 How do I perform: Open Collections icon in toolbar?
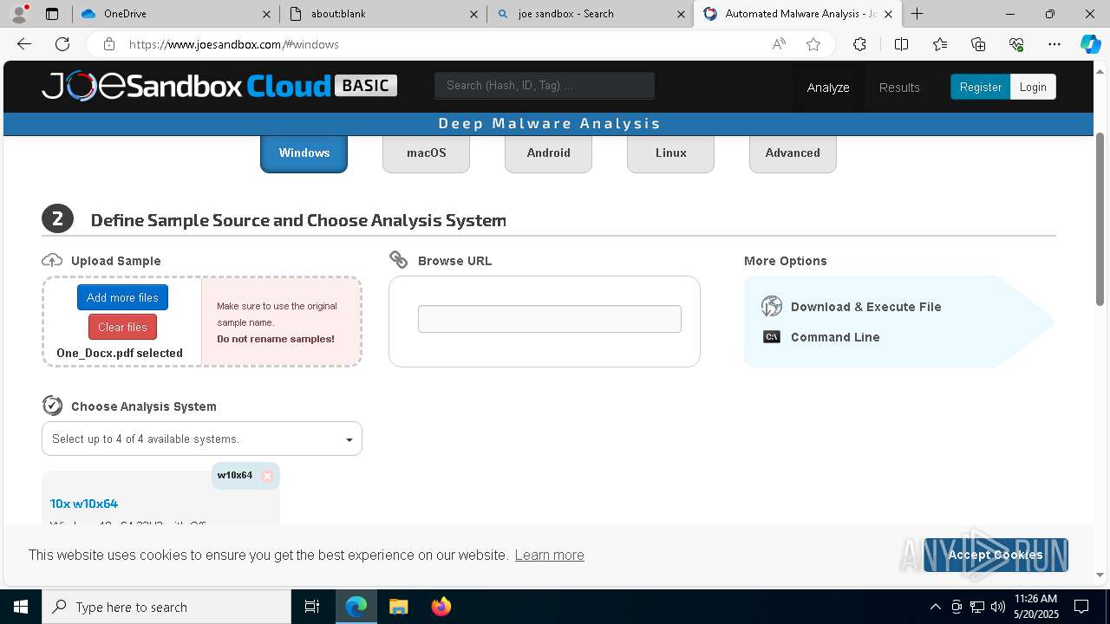978,44
